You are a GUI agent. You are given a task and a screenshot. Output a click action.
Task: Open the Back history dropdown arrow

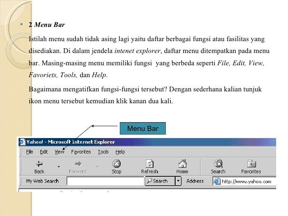(x=59, y=167)
